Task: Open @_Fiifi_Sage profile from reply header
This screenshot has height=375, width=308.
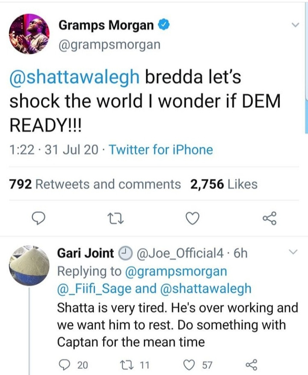Action: tap(94, 289)
